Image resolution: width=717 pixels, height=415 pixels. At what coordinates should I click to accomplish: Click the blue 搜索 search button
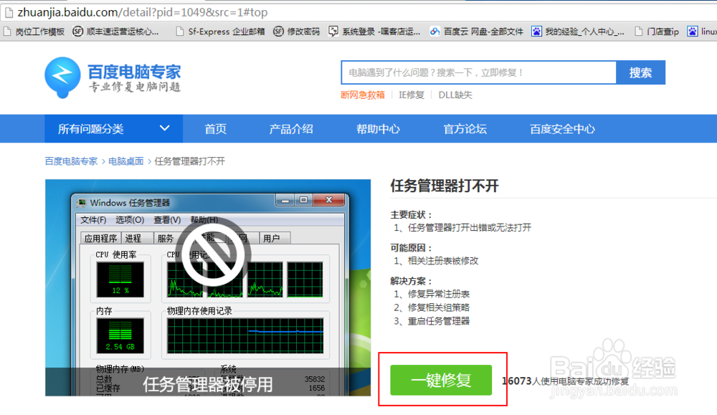point(640,72)
